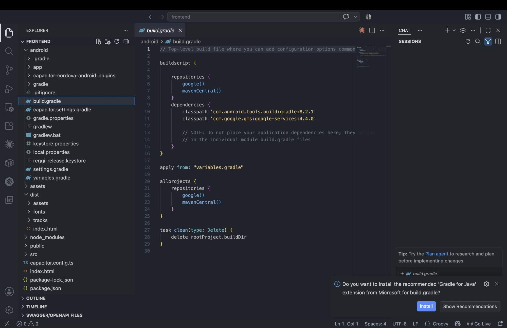This screenshot has width=507, height=328.
Task: Select the build.gradle editor tab
Action: (160, 30)
